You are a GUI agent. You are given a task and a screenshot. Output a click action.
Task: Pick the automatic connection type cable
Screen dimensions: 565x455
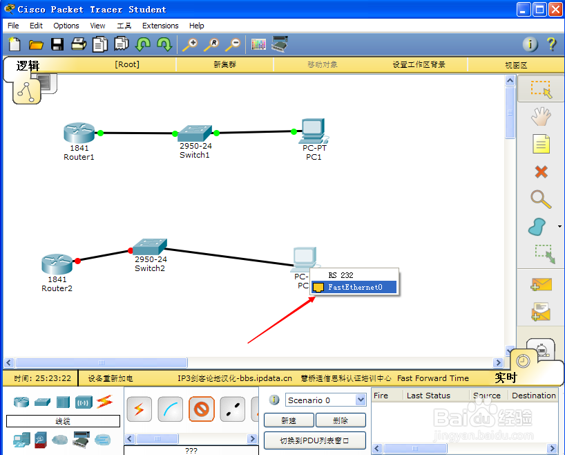tap(139, 409)
